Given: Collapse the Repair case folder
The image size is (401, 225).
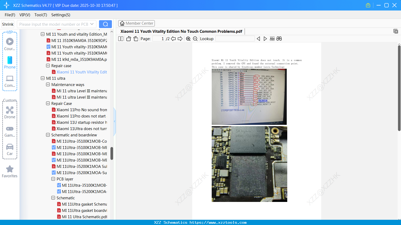Looking at the screenshot, I should [48, 66].
